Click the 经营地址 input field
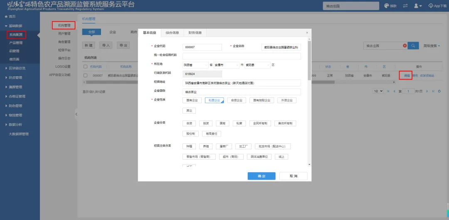Viewport: 449px width, 220px height. click(x=242, y=83)
